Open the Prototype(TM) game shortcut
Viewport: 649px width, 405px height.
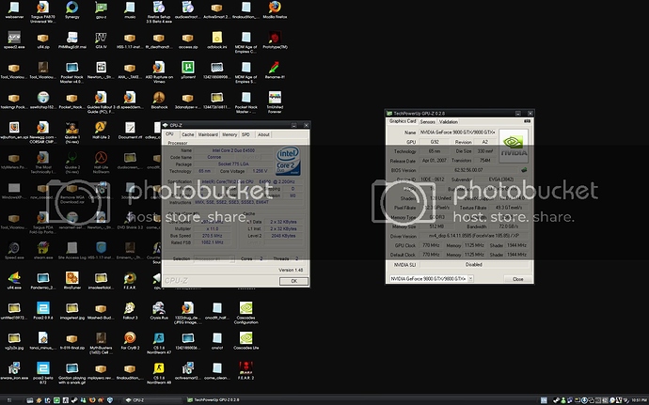click(x=275, y=40)
